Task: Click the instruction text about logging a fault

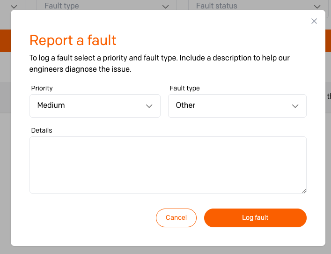Action: tap(159, 63)
